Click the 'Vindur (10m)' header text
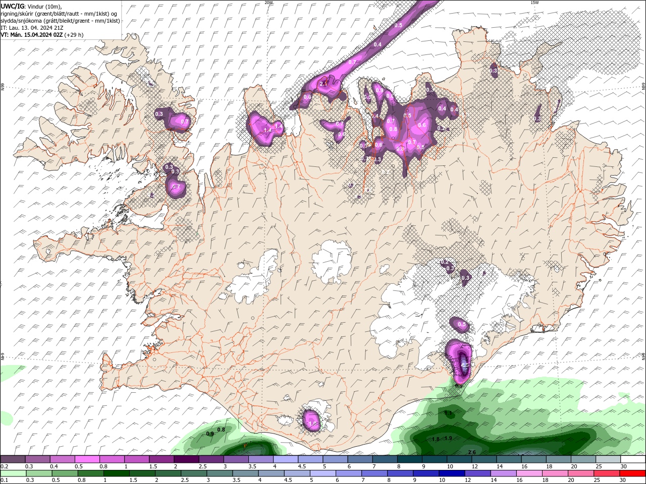This screenshot has height=484, width=646. [43, 6]
